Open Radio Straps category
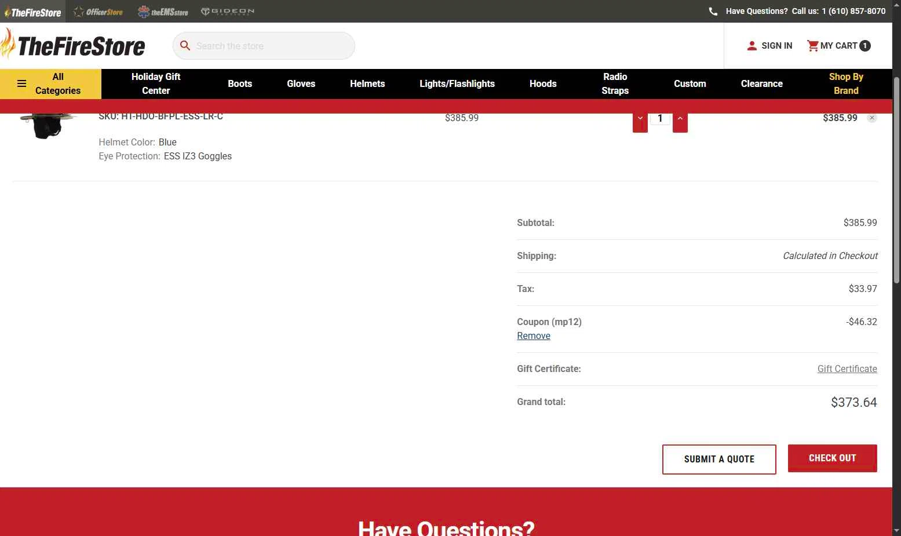 point(615,83)
